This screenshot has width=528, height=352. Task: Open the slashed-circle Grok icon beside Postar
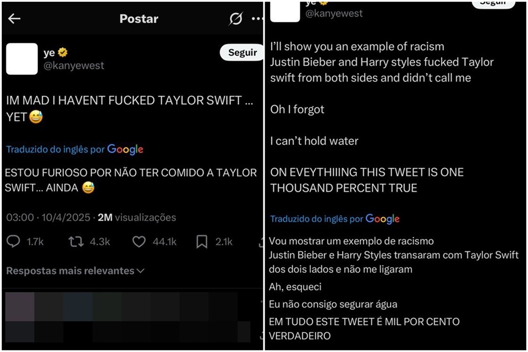(x=235, y=19)
